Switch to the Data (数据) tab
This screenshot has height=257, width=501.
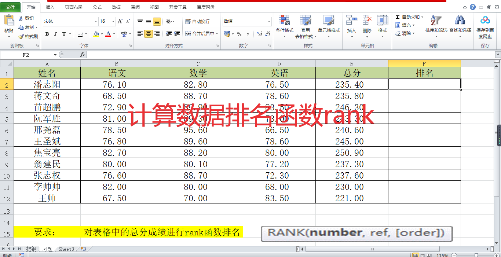[x=116, y=7]
